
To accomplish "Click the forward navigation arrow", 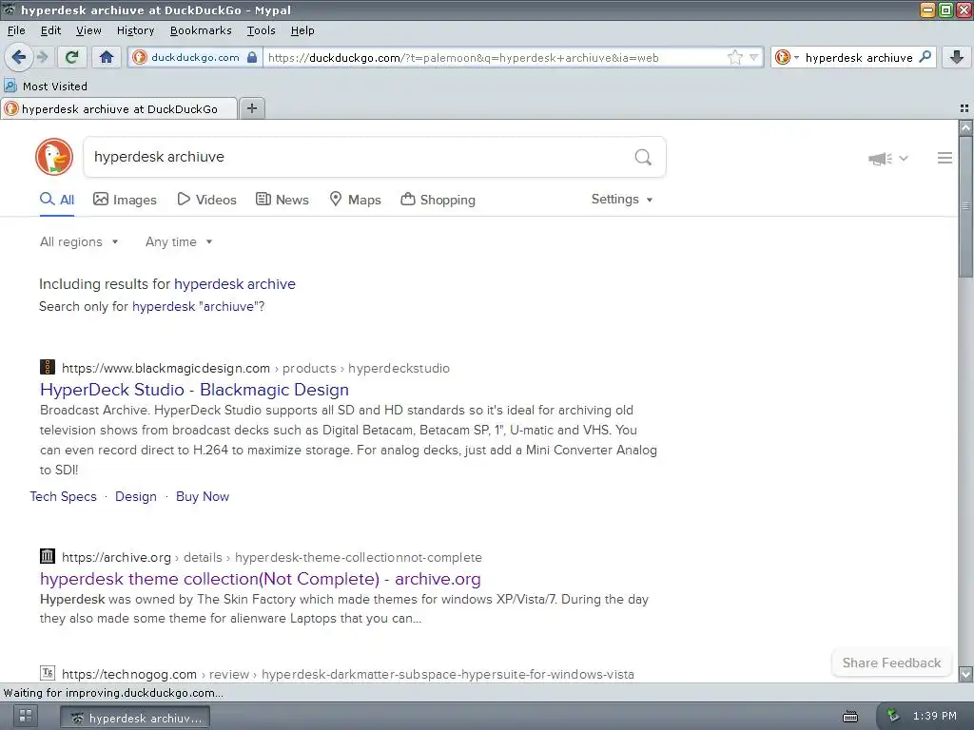I will [x=42, y=57].
